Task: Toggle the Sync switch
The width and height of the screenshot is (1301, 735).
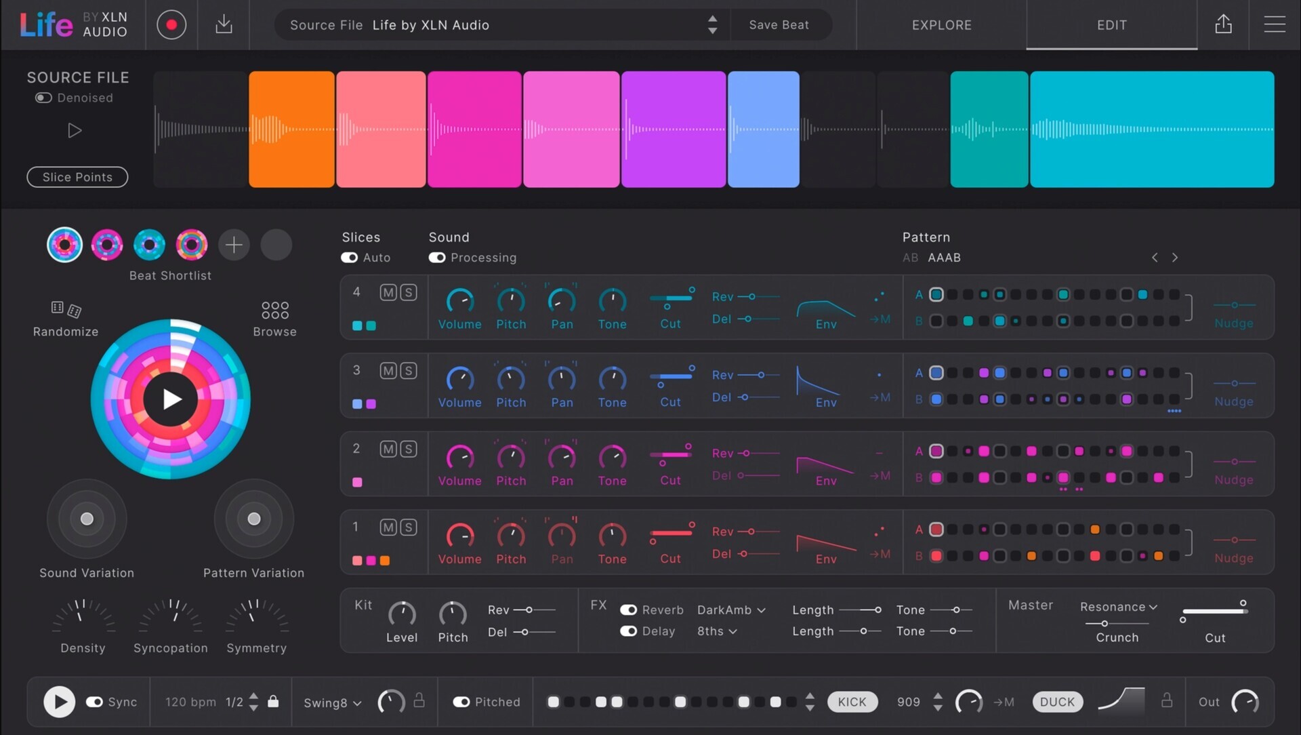Action: [94, 702]
